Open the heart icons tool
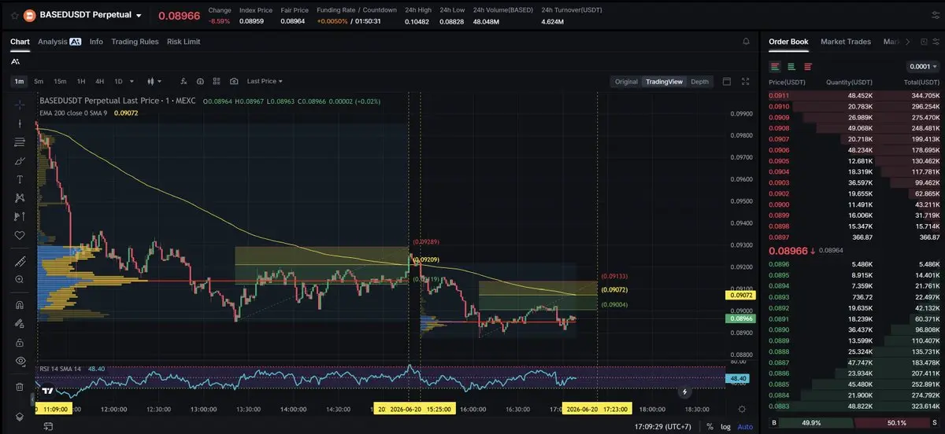This screenshot has height=434, width=945. coord(20,235)
